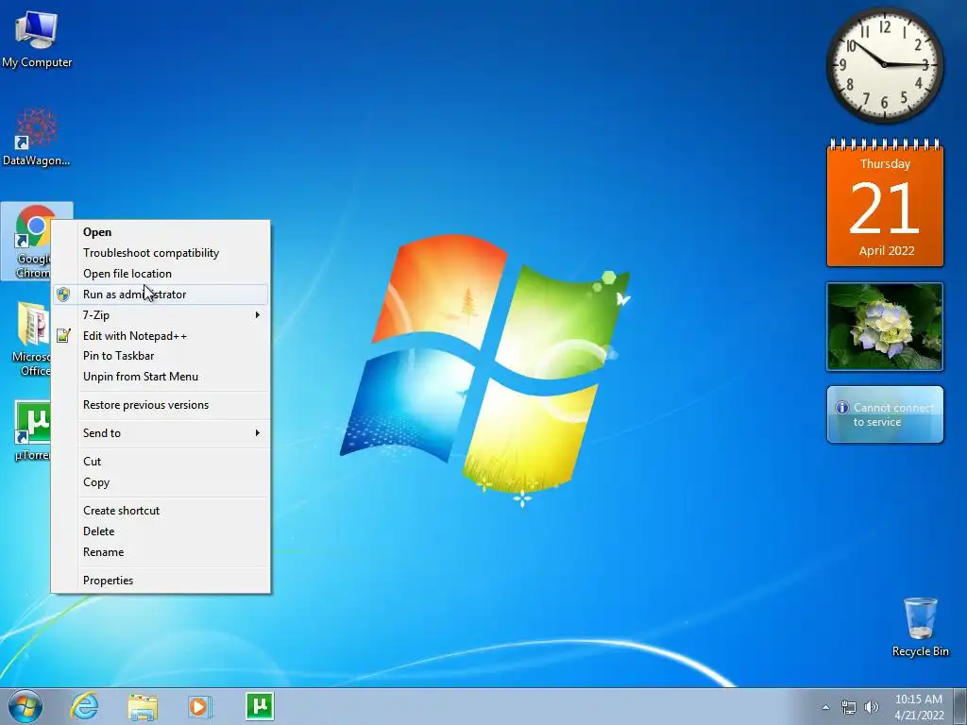Expand the Send to submenu
This screenshot has width=967, height=725.
(161, 433)
